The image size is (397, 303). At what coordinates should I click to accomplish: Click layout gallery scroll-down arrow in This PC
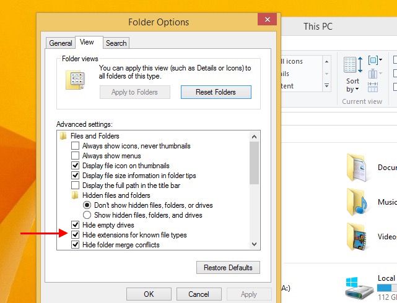click(x=327, y=74)
